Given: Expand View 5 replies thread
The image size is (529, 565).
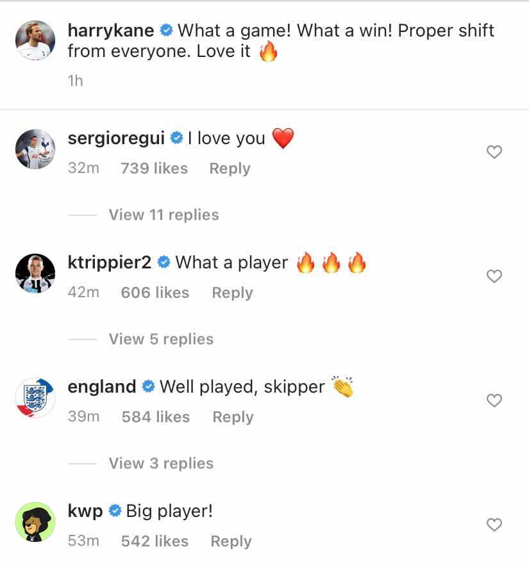Looking at the screenshot, I should click(x=161, y=340).
